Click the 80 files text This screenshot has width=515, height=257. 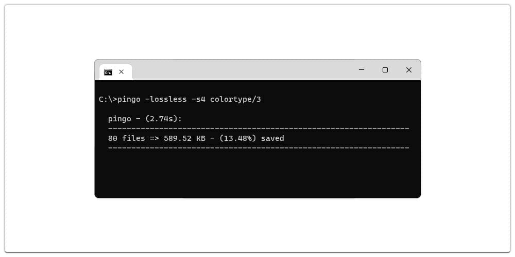pos(127,138)
